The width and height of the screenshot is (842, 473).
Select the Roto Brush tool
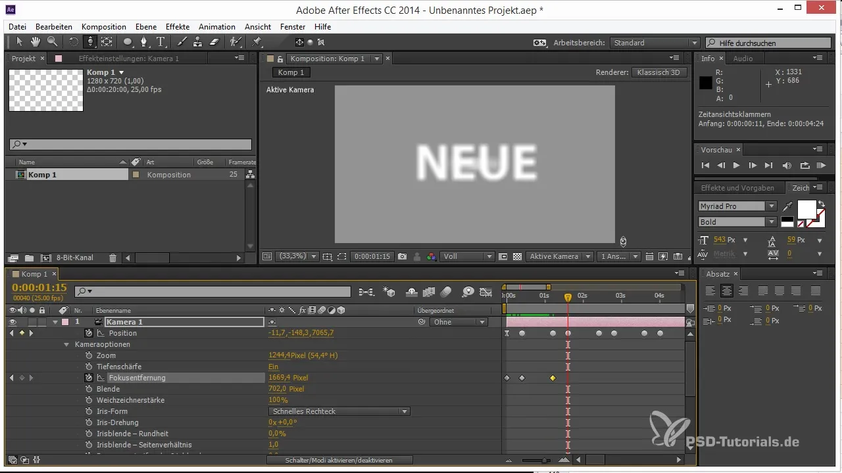coord(235,42)
